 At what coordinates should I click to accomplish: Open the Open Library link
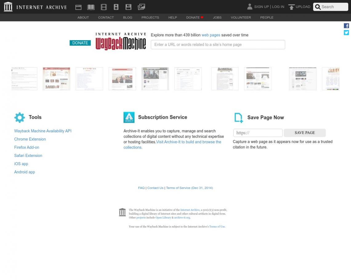tap(163, 217)
